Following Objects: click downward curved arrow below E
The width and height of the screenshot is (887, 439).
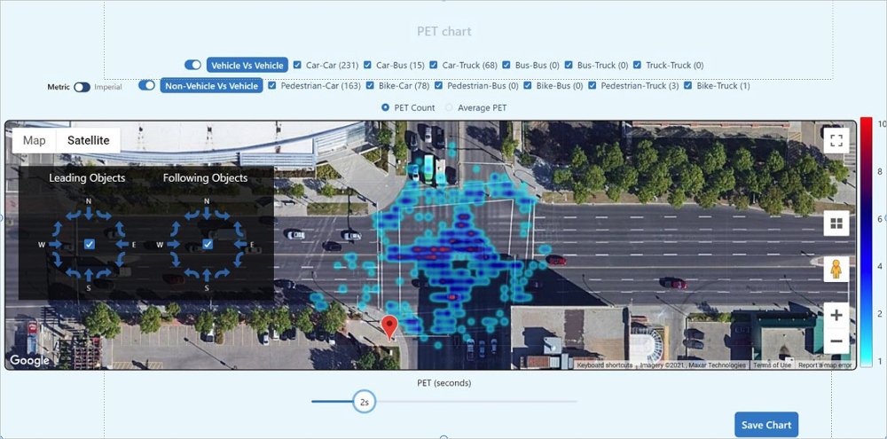239,260
